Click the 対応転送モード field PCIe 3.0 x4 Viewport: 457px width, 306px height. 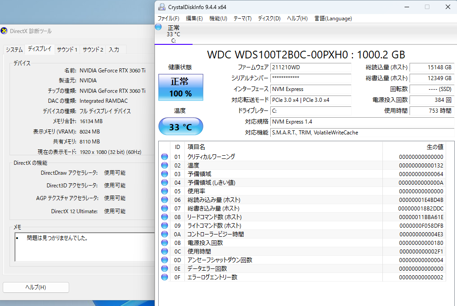[311, 100]
